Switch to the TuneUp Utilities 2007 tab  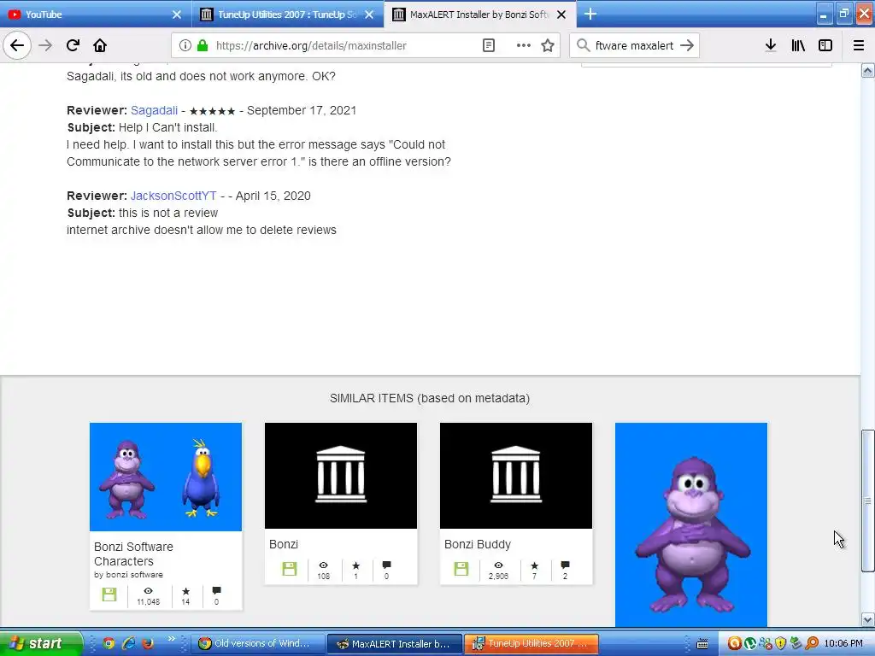coord(287,15)
